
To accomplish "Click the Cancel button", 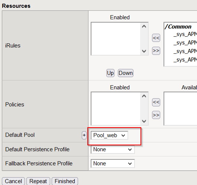I will coord(13,181).
